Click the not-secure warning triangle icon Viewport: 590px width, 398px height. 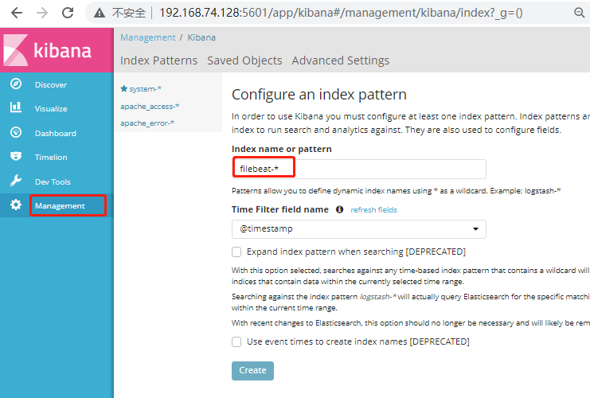100,14
